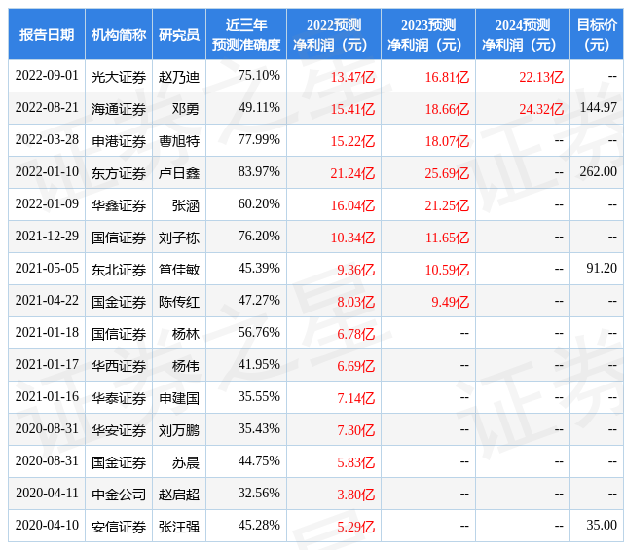Viewport: 624px width, 550px height.
Task: Click the 研究员 column header
Action: click(179, 35)
